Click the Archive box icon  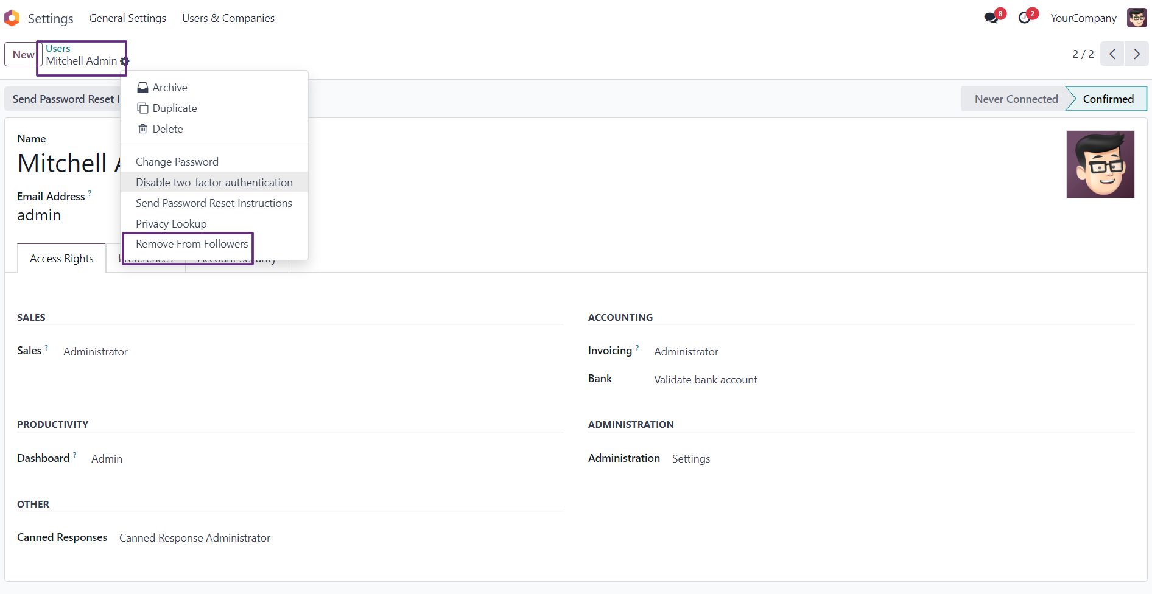coord(142,88)
